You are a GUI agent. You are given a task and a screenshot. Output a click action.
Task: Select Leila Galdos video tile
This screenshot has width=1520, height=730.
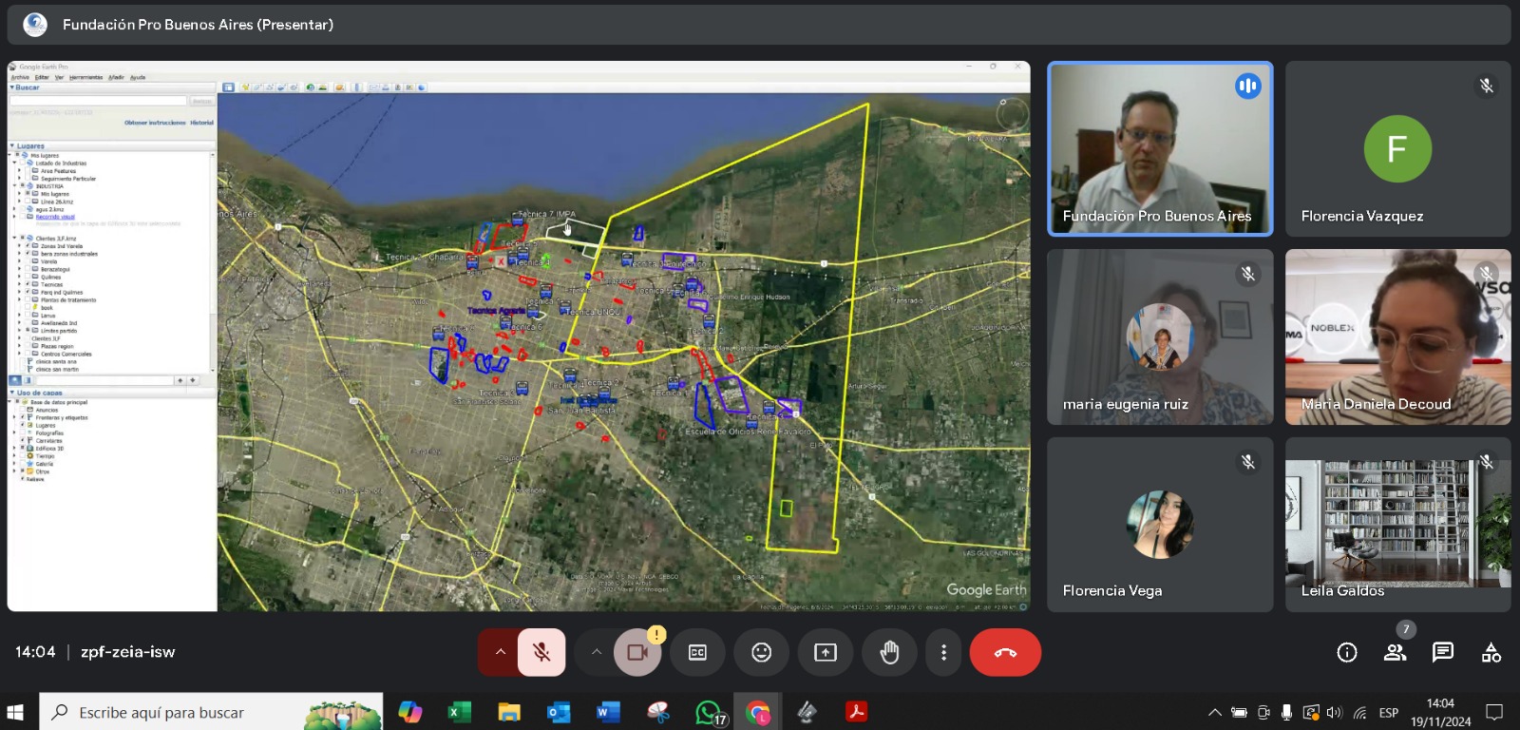pyautogui.click(x=1397, y=524)
